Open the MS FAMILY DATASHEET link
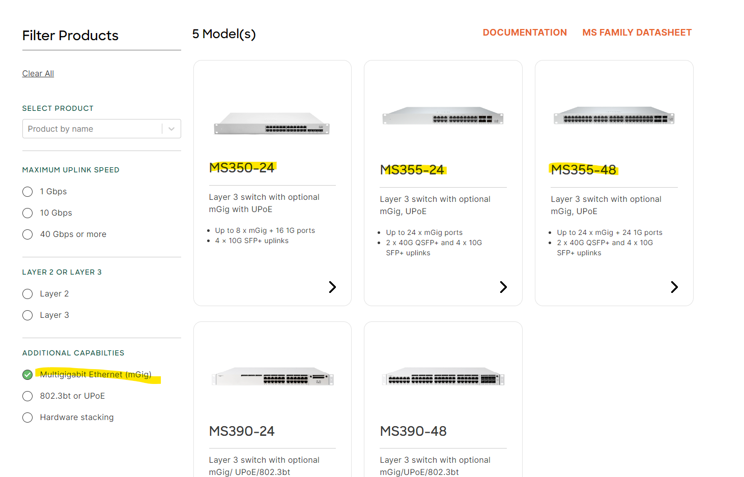 click(x=637, y=32)
